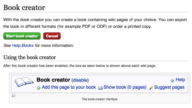The image size is (192, 108).
Task: Click the disable link beside Book creator
Action: tap(80, 80)
